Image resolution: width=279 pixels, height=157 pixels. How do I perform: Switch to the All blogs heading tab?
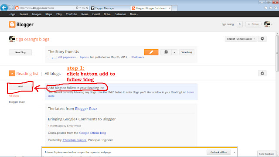pyautogui.click(x=52, y=74)
